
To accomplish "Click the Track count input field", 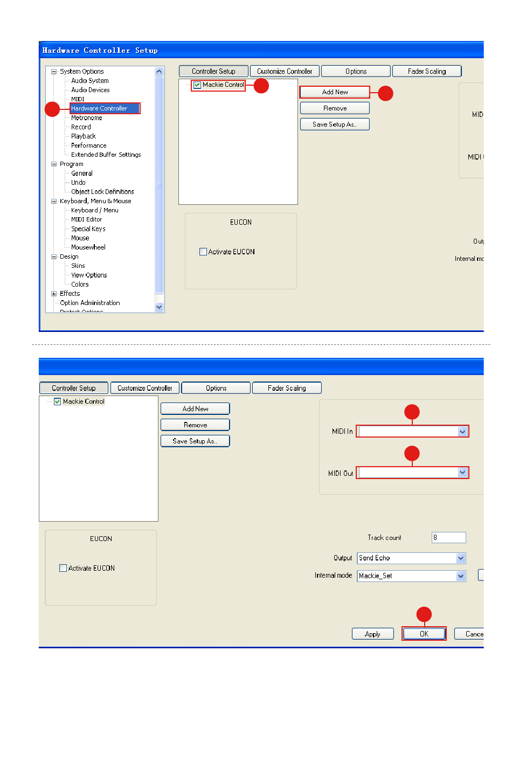I will tap(448, 537).
